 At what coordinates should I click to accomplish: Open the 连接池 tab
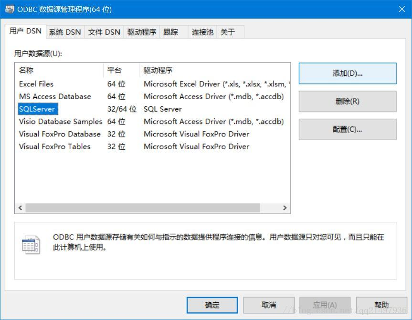[202, 31]
